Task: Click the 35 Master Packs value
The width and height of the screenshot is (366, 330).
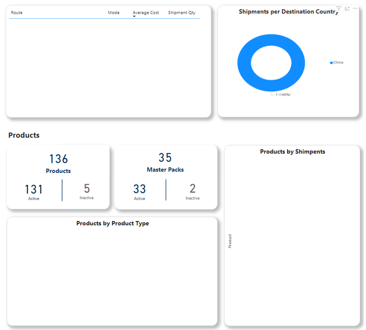Action: (165, 158)
